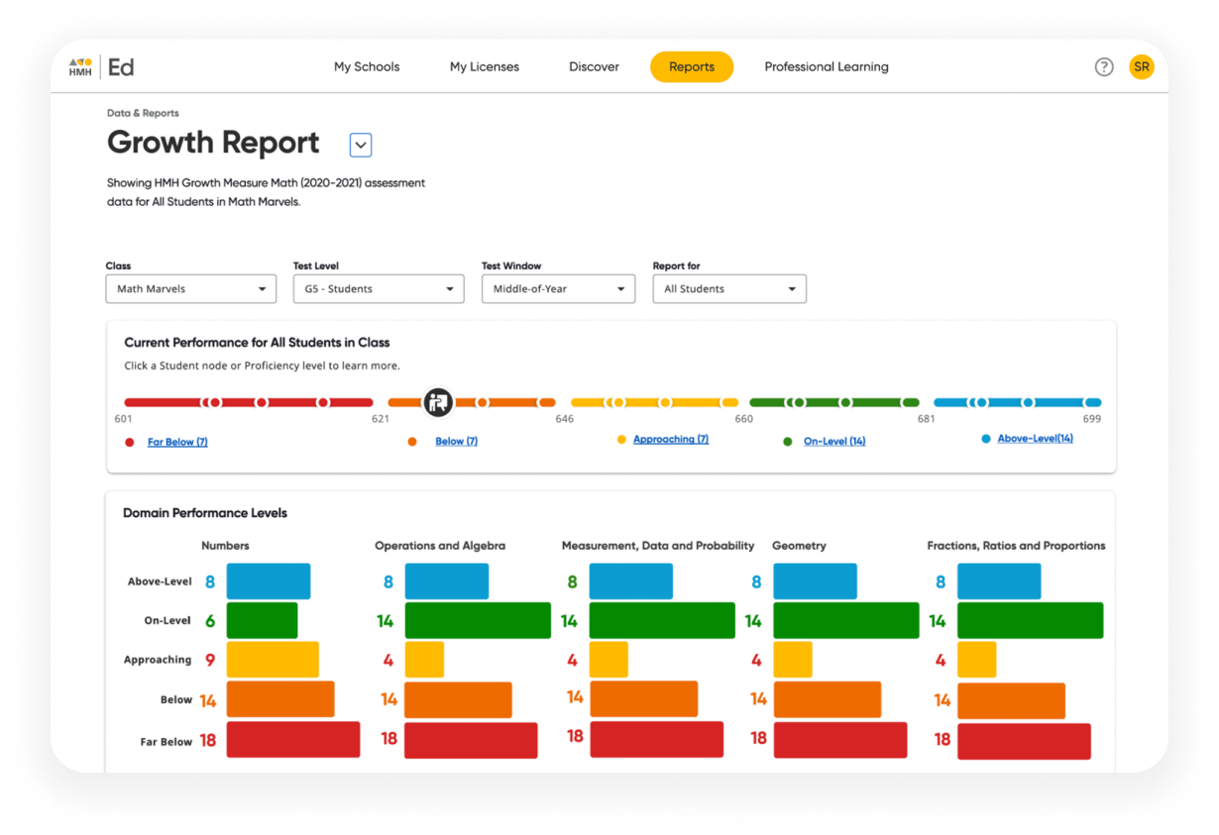Switch to the Reports tab

point(691,66)
